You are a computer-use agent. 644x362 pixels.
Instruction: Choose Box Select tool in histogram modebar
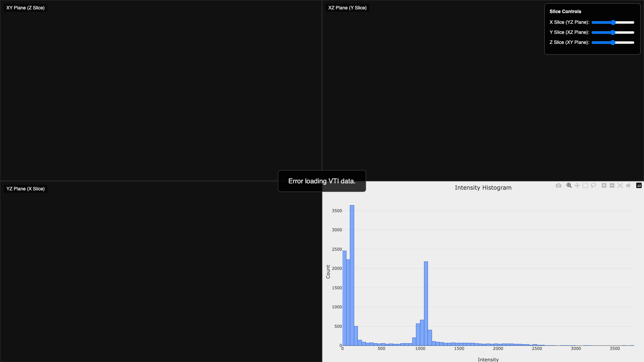(x=585, y=185)
